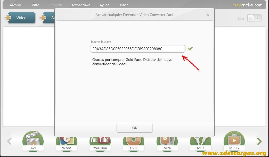Focus the Inserte la clave key field
The width and height of the screenshot is (269, 157).
(x=137, y=49)
